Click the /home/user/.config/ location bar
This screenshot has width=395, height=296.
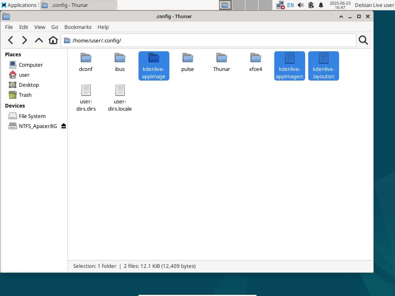[x=208, y=40]
